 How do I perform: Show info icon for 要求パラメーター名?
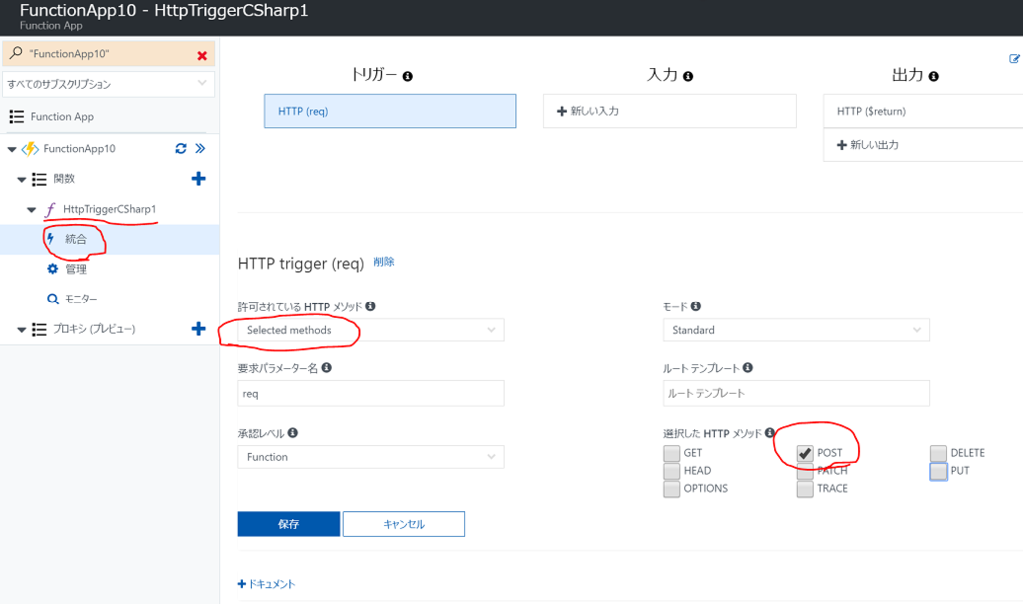click(x=327, y=367)
